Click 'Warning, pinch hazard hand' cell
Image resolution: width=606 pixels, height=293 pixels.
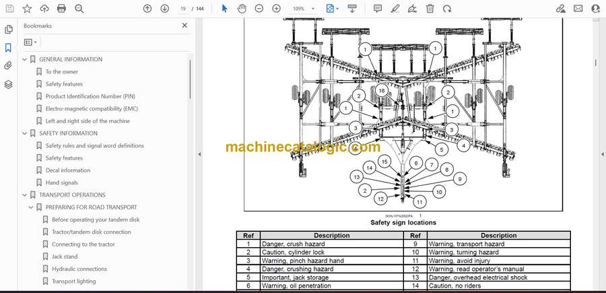click(x=332, y=261)
